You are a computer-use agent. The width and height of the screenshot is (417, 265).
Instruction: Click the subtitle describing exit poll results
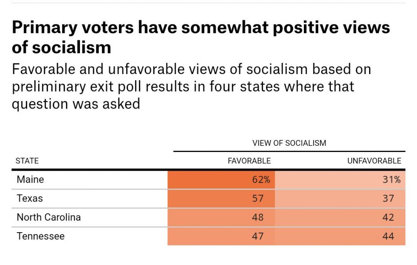tap(191, 86)
